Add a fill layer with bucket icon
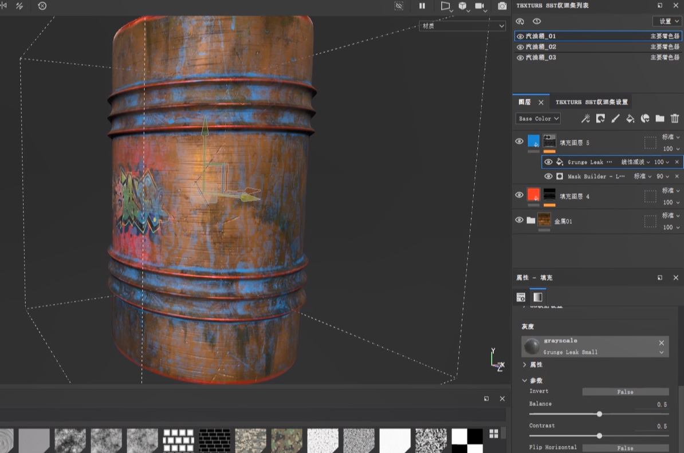This screenshot has width=684, height=453. (x=630, y=119)
